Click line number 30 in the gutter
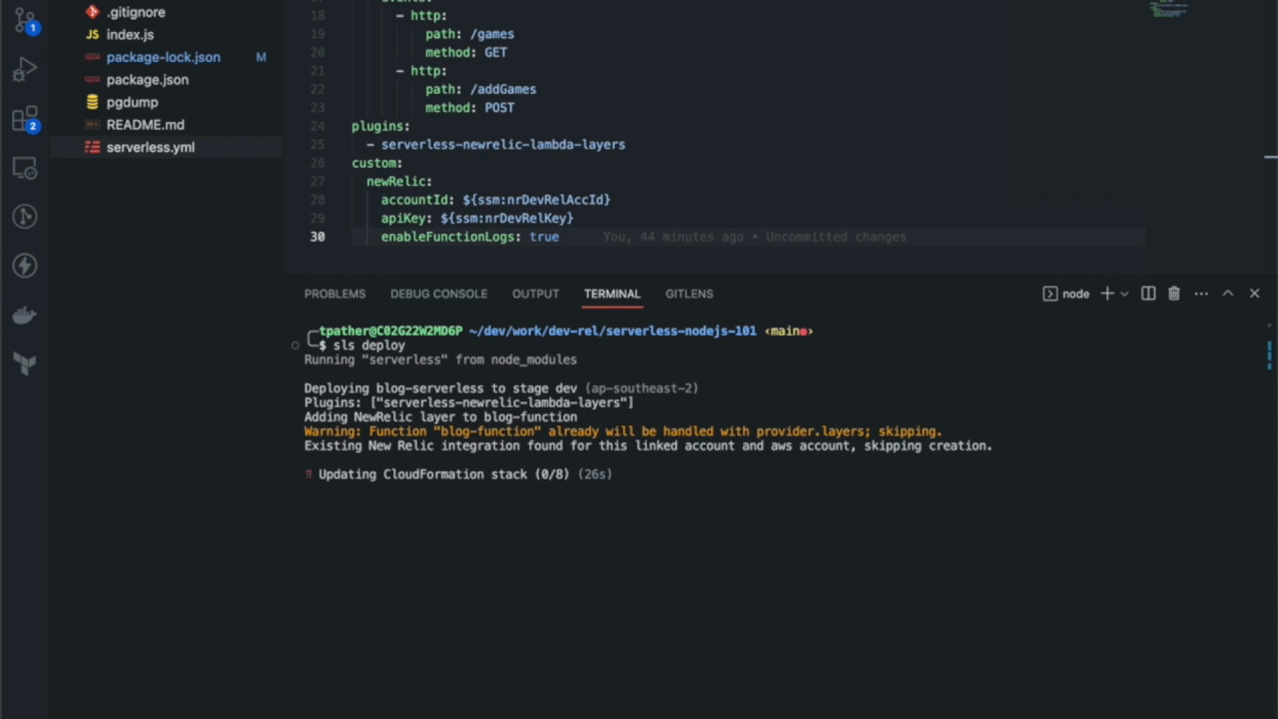1278x719 pixels. (x=318, y=237)
